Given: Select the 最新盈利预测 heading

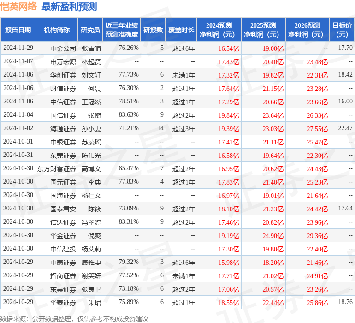Looking at the screenshot, I should click(69, 6).
